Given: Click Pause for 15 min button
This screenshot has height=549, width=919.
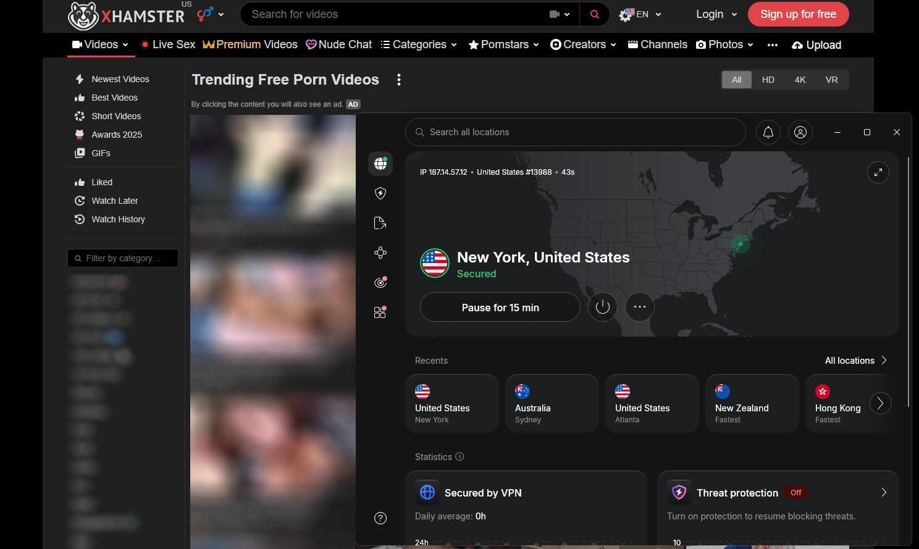Looking at the screenshot, I should pyautogui.click(x=500, y=307).
